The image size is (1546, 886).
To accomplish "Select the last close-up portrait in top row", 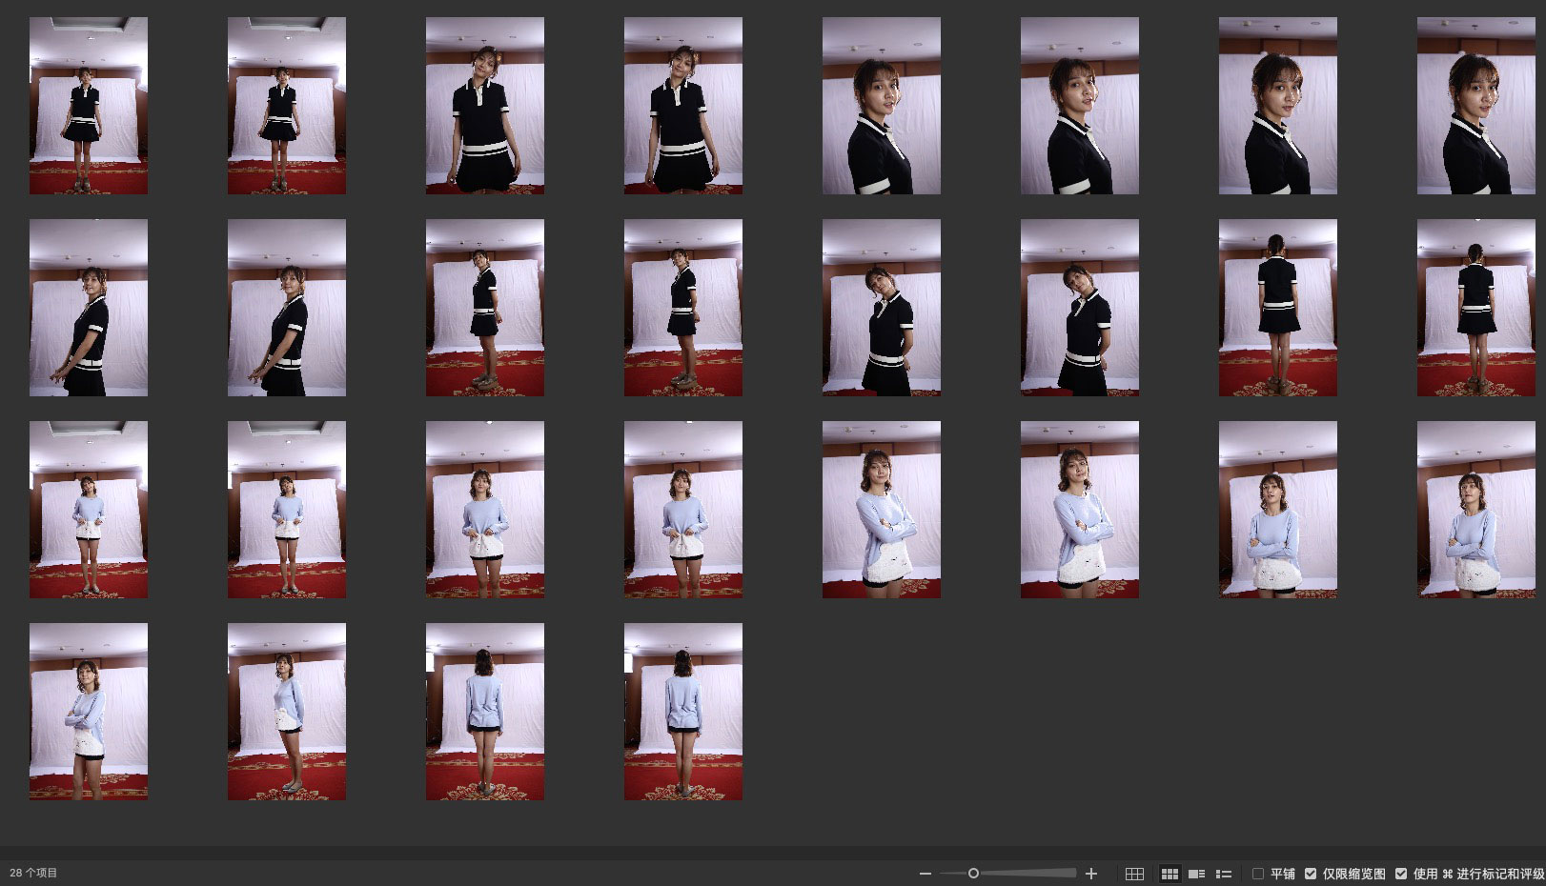I will coord(1475,106).
